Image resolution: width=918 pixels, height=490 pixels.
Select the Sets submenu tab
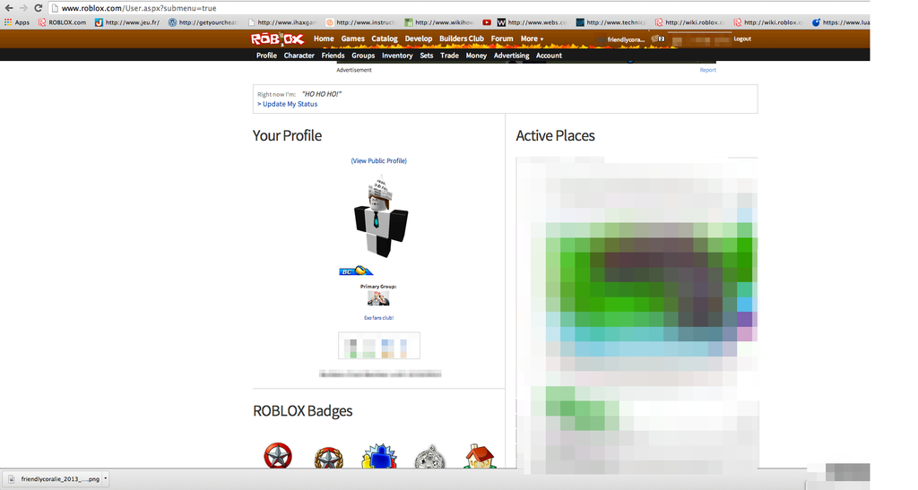(x=427, y=56)
